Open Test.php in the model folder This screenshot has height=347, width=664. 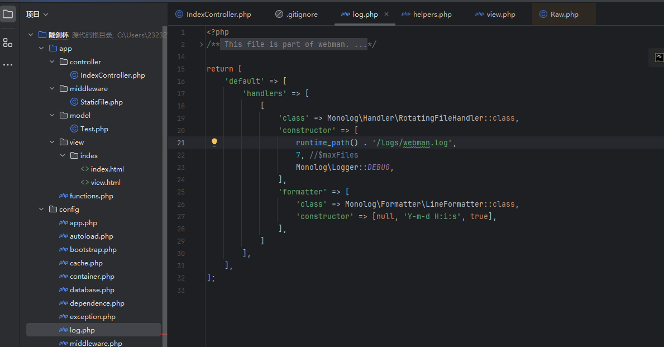94,129
